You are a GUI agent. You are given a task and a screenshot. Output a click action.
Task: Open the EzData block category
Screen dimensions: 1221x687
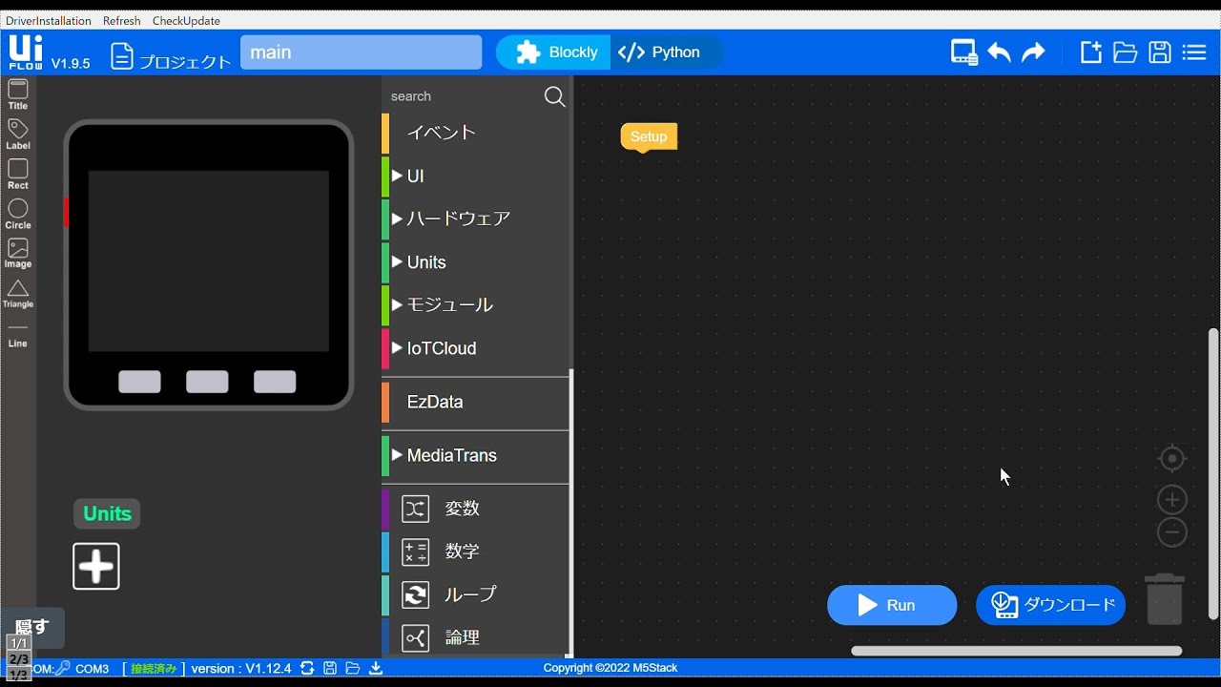click(x=476, y=402)
